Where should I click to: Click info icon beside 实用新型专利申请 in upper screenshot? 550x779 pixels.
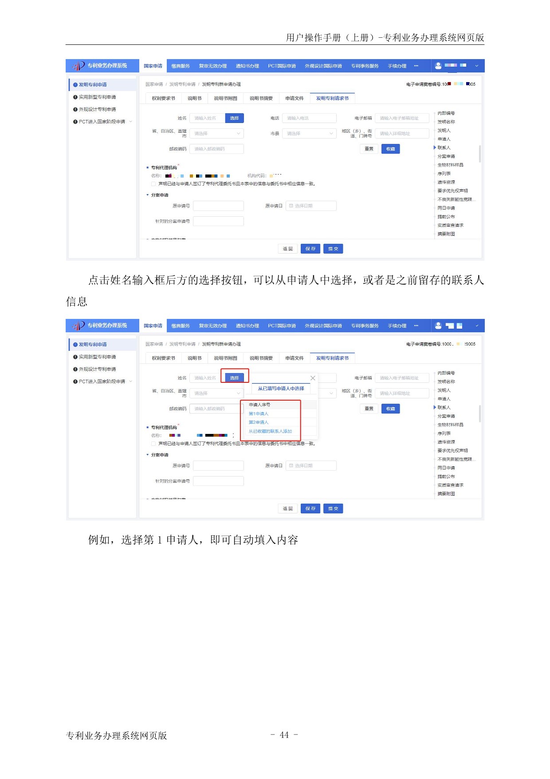point(75,97)
